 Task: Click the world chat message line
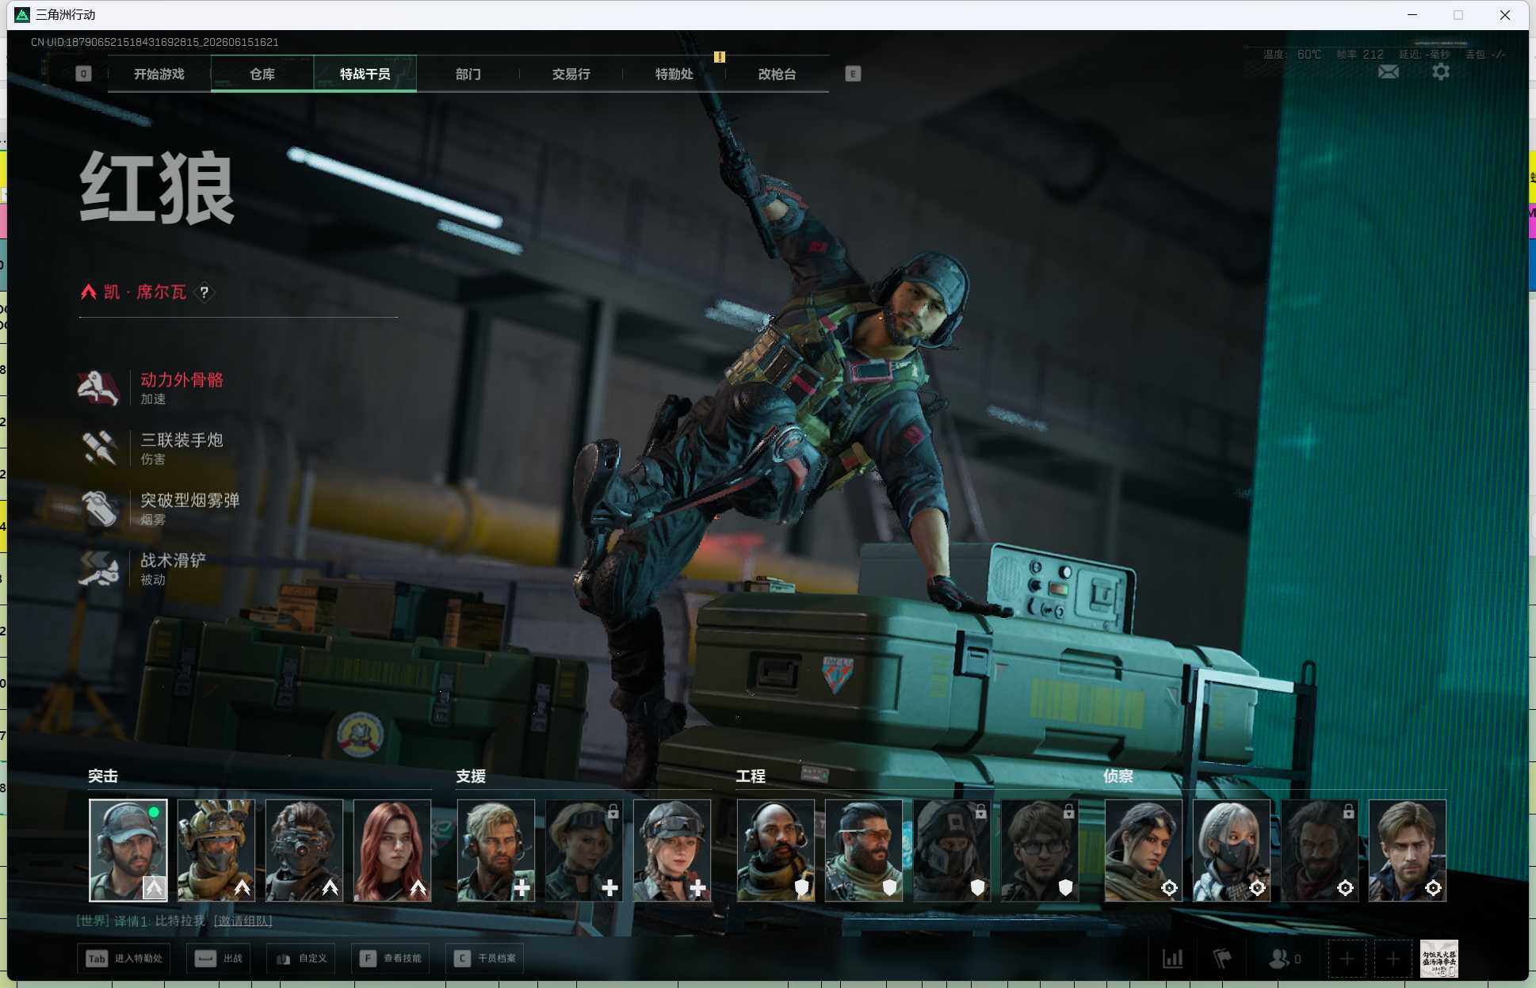(x=174, y=921)
